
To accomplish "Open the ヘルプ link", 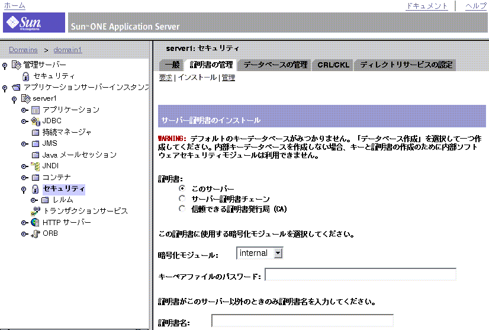I will coord(476,6).
